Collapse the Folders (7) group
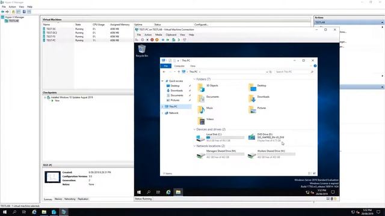 194,79
